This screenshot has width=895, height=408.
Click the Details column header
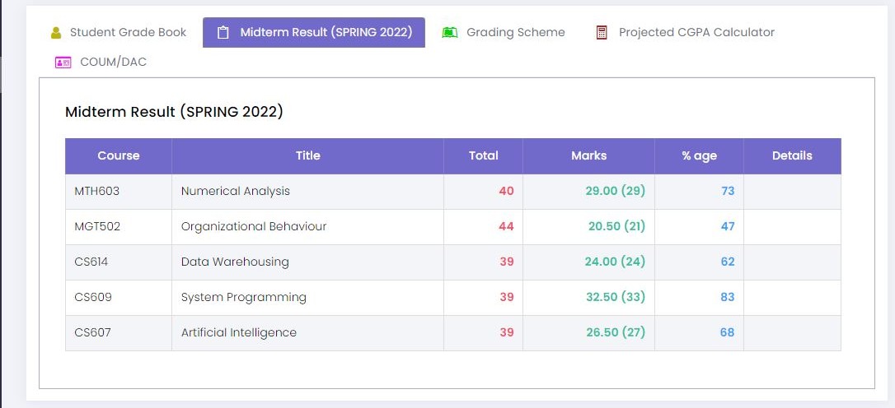792,155
